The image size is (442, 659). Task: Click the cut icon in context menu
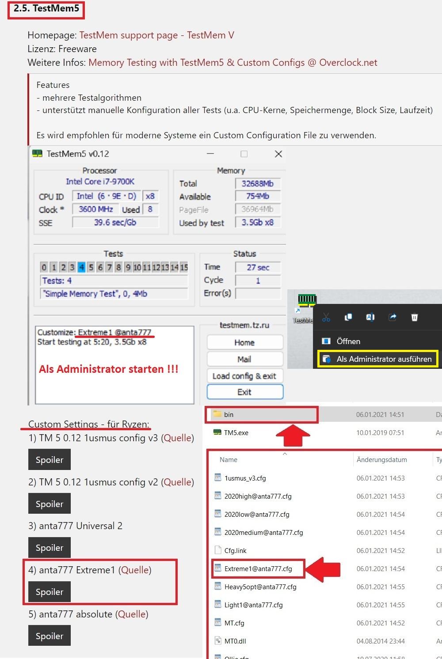326,317
